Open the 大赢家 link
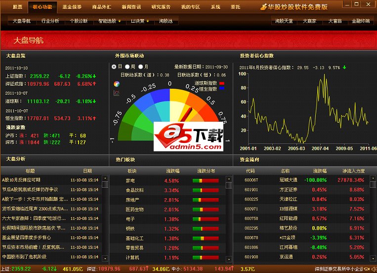Screen dimensions: 377x273 309,21
